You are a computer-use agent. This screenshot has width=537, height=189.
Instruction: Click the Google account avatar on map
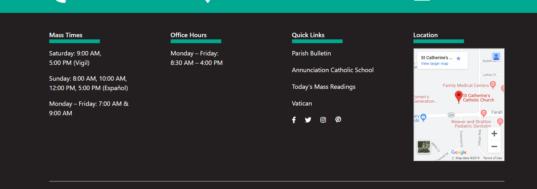[x=496, y=57]
